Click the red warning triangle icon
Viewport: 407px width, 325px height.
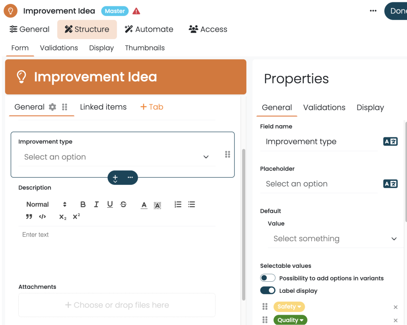[136, 11]
